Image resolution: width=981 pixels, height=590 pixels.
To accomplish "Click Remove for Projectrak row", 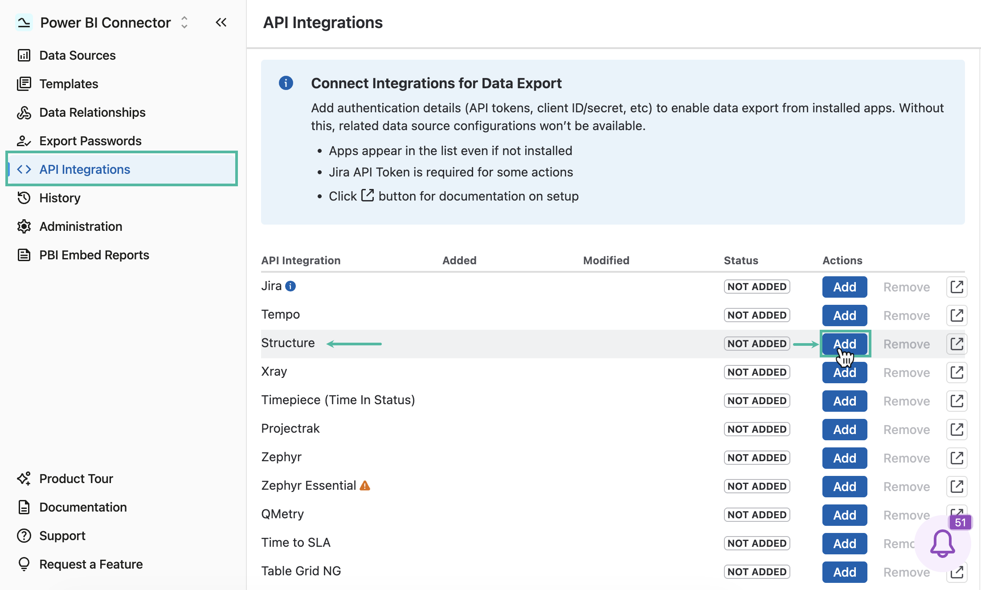I will point(907,430).
